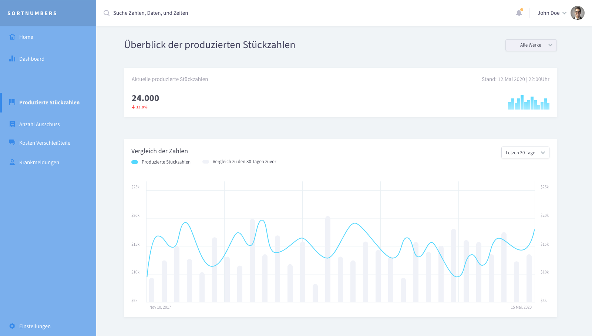
Task: Click the Krankmeldungen person icon
Action: coord(12,162)
